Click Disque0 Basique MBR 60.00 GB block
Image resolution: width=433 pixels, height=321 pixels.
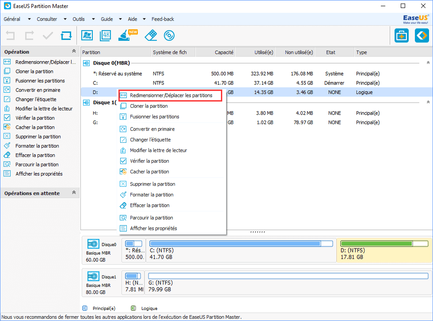[101, 251]
